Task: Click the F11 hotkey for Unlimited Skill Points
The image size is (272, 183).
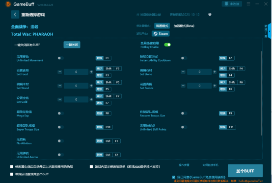Action: pos(227,127)
